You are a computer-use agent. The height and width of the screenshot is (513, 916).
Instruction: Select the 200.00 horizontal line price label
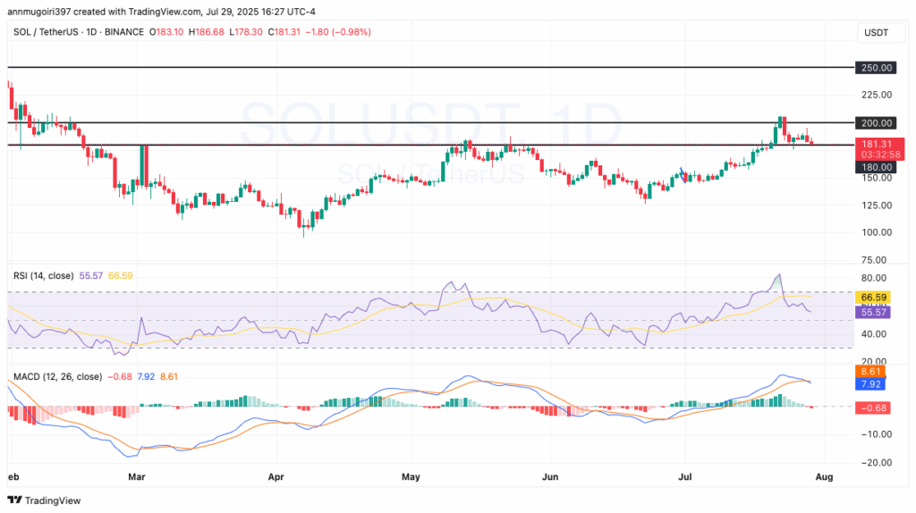(875, 122)
